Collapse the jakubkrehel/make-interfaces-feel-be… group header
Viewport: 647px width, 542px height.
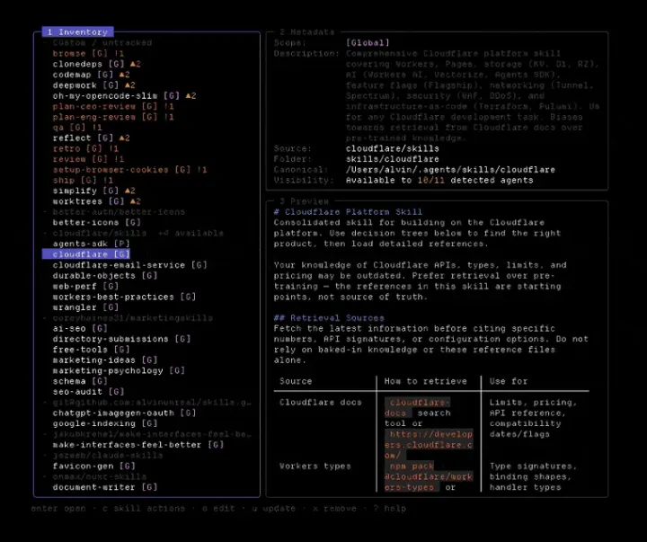[x=146, y=434]
